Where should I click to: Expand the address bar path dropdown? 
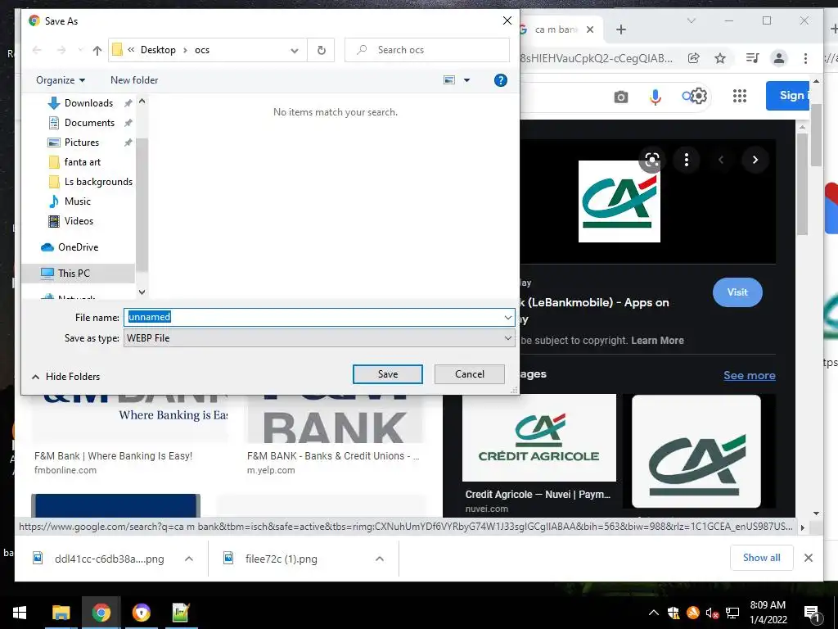pyautogui.click(x=295, y=50)
